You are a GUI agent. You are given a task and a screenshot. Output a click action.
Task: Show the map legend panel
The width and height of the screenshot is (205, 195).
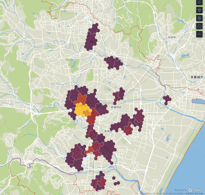199,18
